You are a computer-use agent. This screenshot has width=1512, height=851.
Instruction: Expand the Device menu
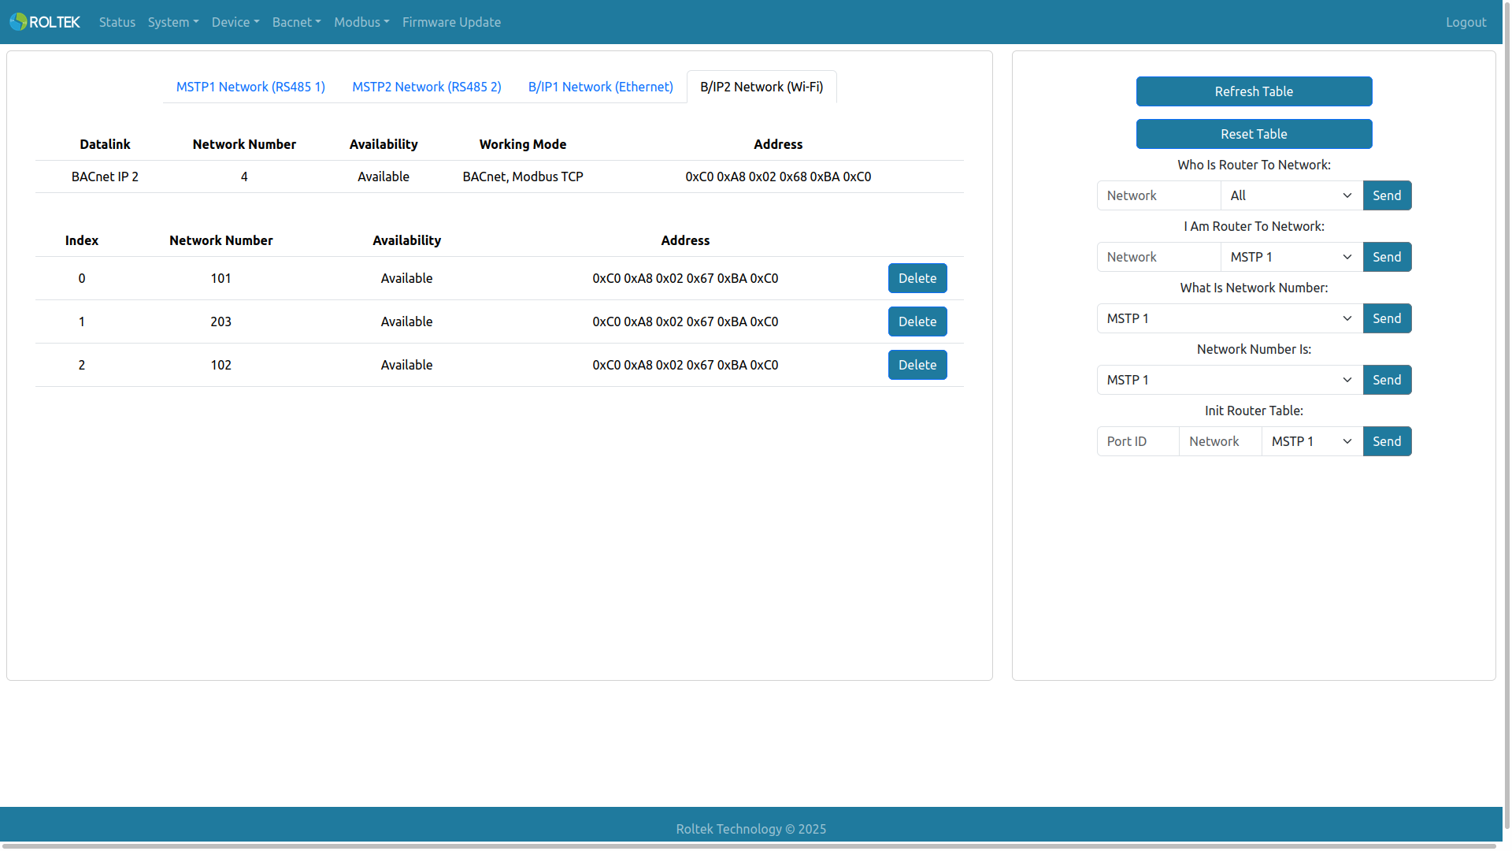[235, 22]
